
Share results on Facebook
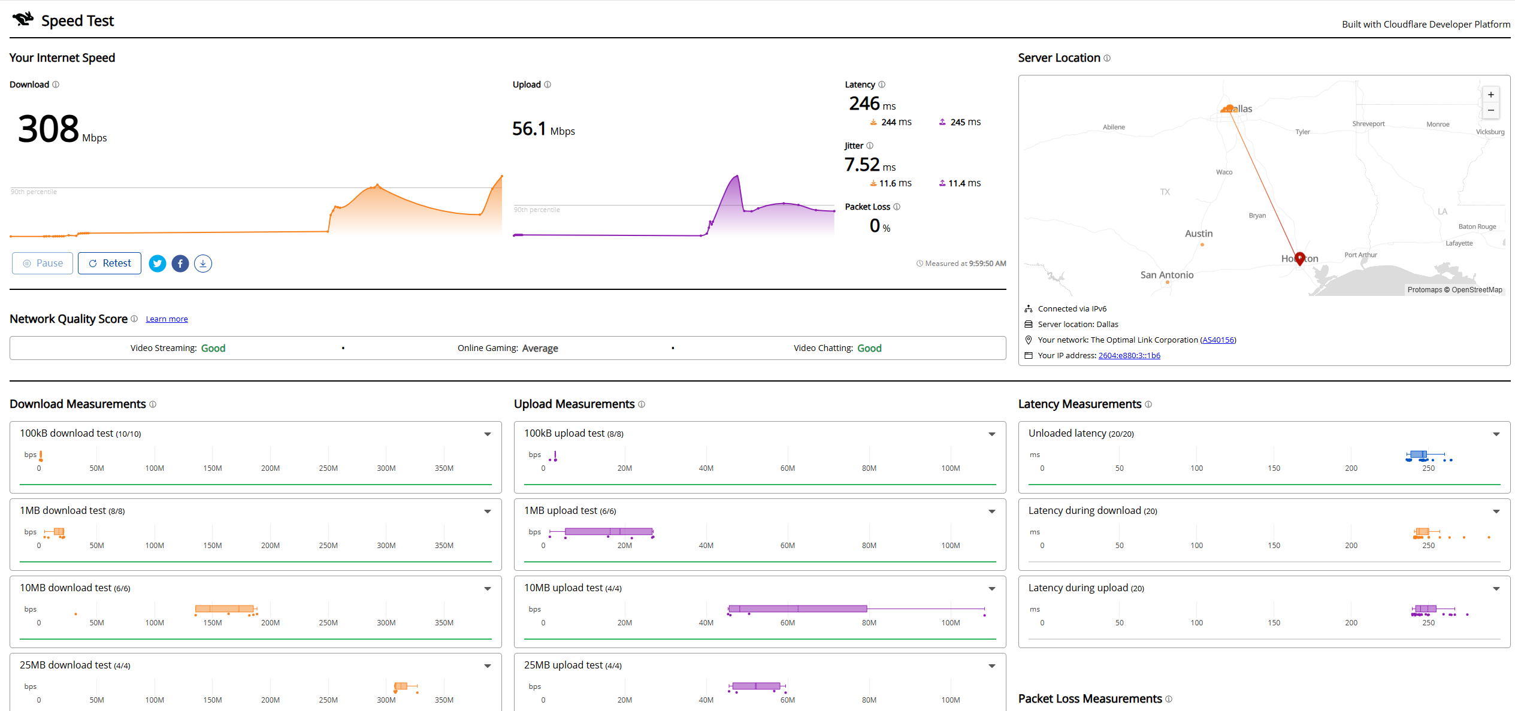point(180,264)
